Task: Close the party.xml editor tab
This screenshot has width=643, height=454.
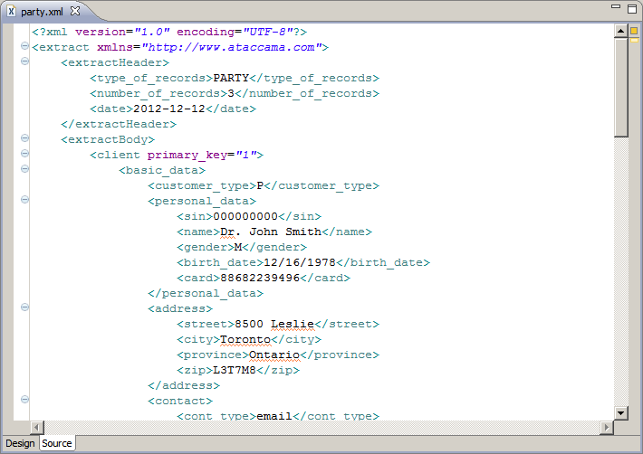Action: click(x=76, y=11)
